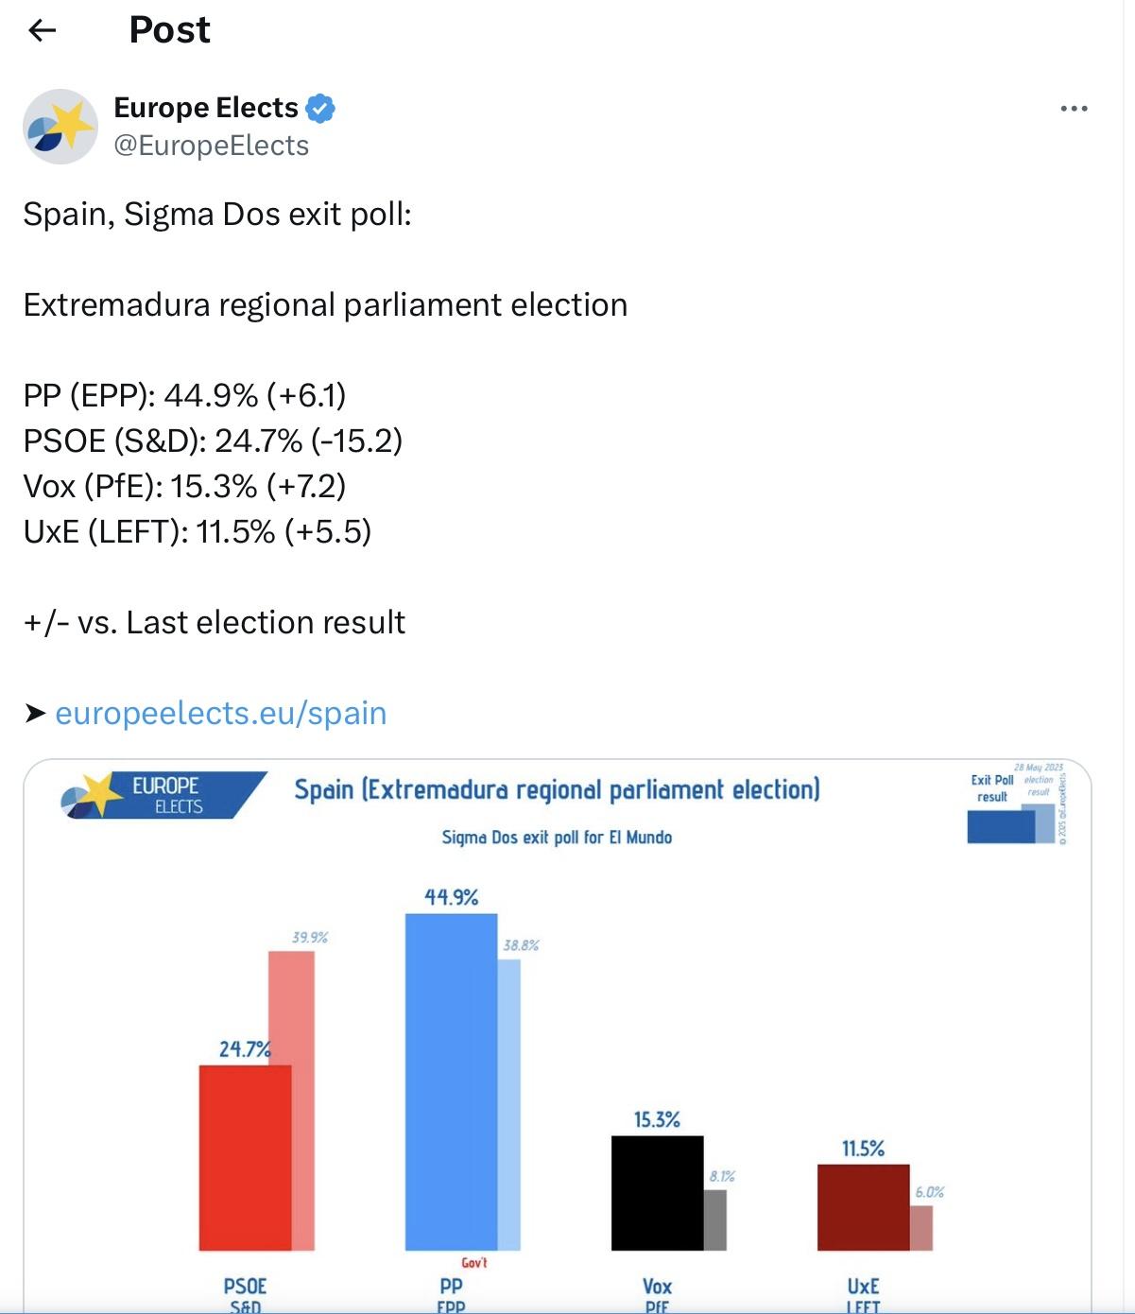Screen dimensions: 1135x1314
Task: Click the Europe Elects logo in chart
Action: pos(163,795)
